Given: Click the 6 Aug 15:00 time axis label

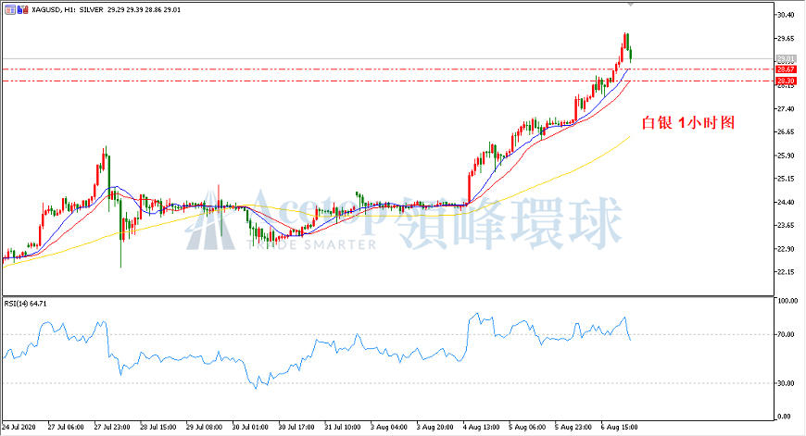Looking at the screenshot, I should pos(620,427).
